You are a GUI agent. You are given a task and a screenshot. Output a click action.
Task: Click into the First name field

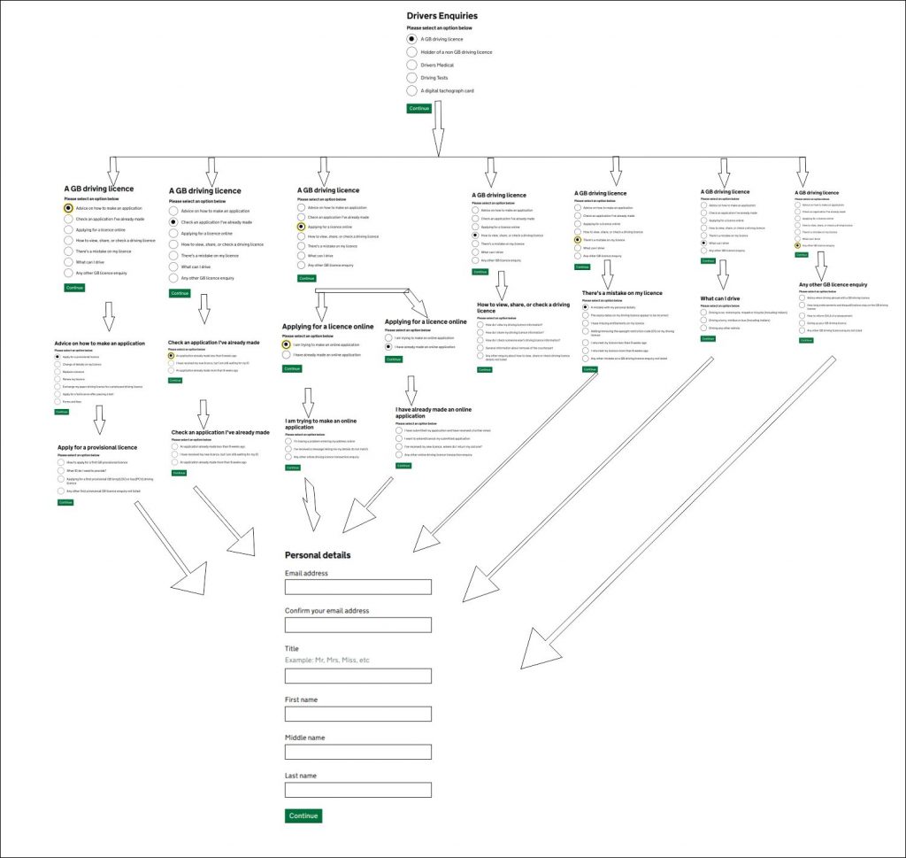click(357, 714)
